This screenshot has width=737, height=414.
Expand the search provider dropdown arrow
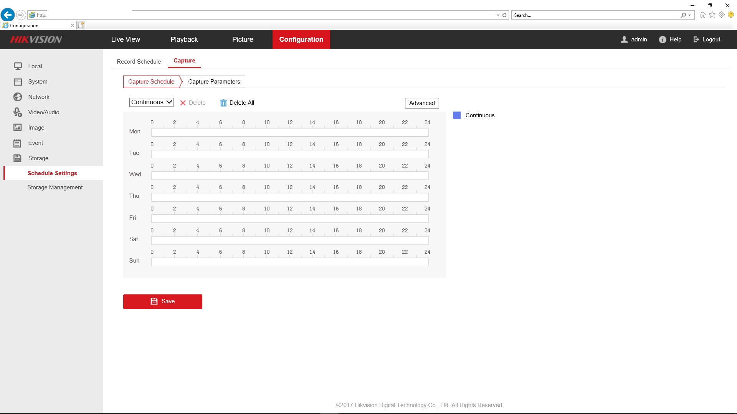click(x=689, y=15)
